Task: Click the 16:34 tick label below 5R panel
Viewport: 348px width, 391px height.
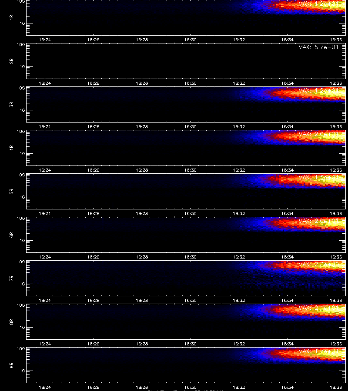Action: coord(288,213)
